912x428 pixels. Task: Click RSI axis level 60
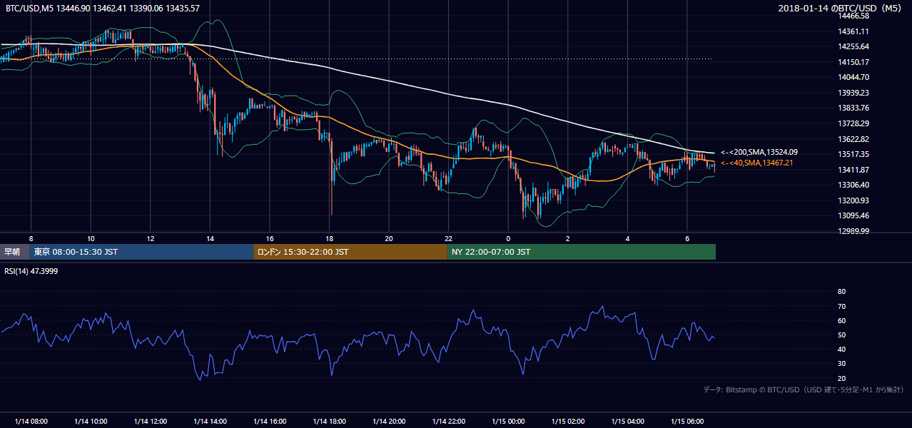[841, 320]
